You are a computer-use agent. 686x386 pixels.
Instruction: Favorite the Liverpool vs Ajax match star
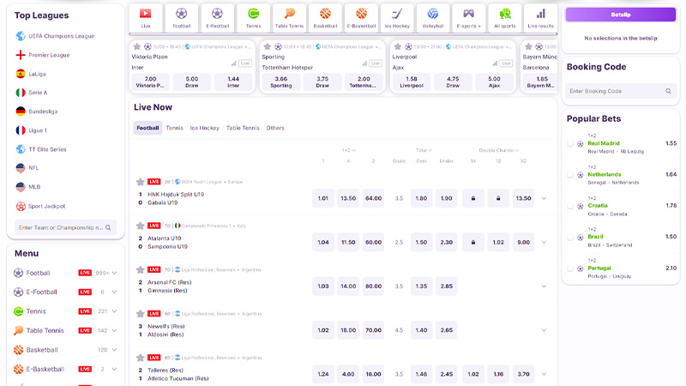pos(398,46)
